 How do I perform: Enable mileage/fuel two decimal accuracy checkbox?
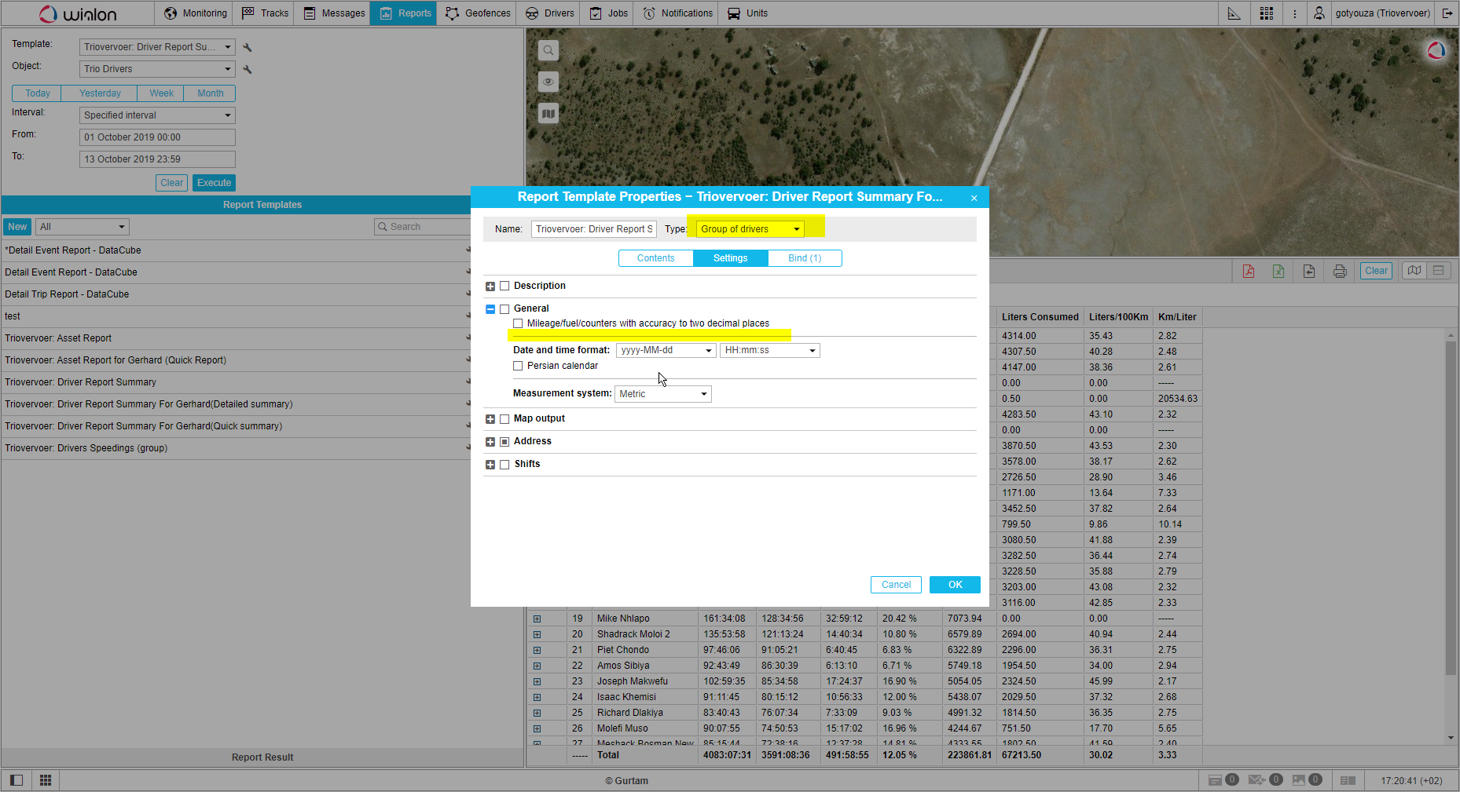(x=518, y=323)
